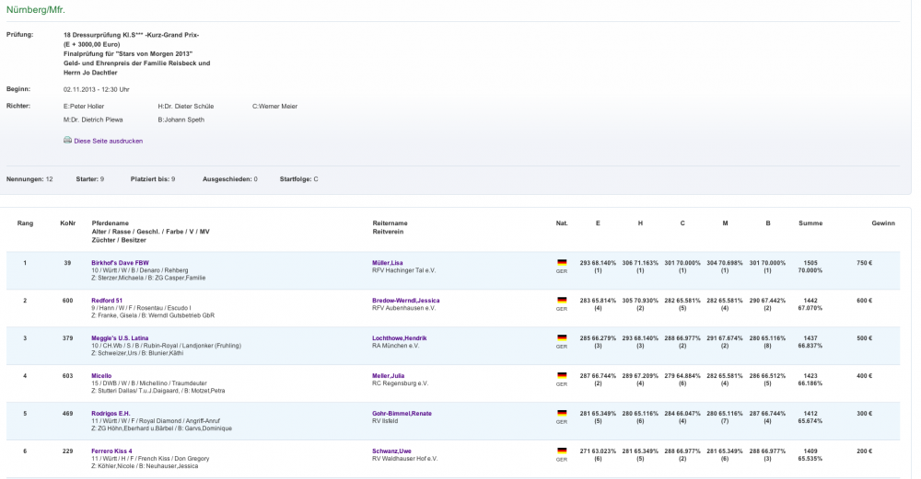This screenshot has width=921, height=479.
Task: View horse Rodrigos E.H. details
Action: [x=112, y=413]
